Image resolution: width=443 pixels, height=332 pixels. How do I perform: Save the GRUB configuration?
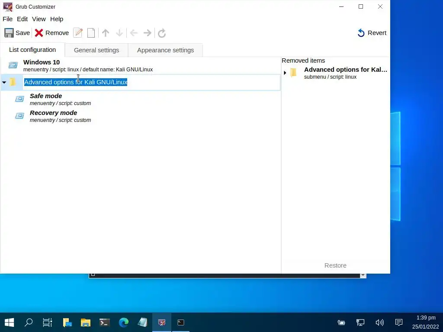[x=17, y=33]
